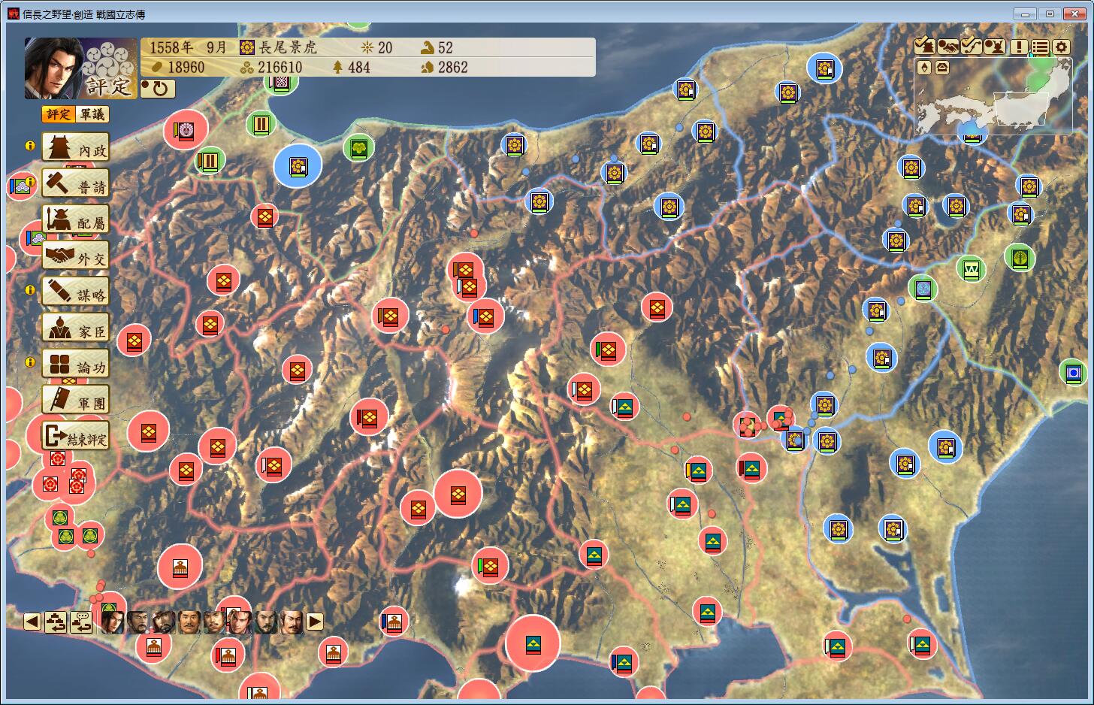
Task: Open the 普請 construction command
Action: coord(76,184)
